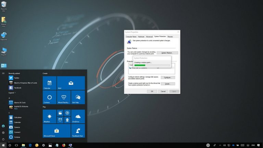Open Calendar from app list
This screenshot has height=148, width=263.
(x=15, y=122)
